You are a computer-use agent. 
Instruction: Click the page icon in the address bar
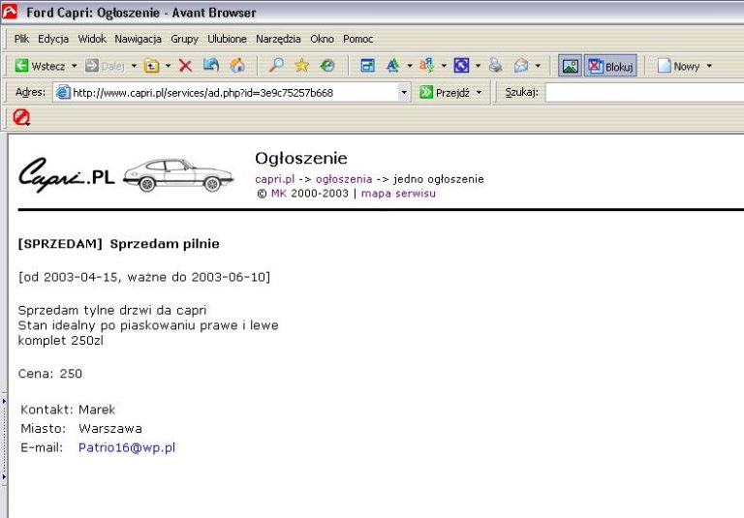pos(63,92)
